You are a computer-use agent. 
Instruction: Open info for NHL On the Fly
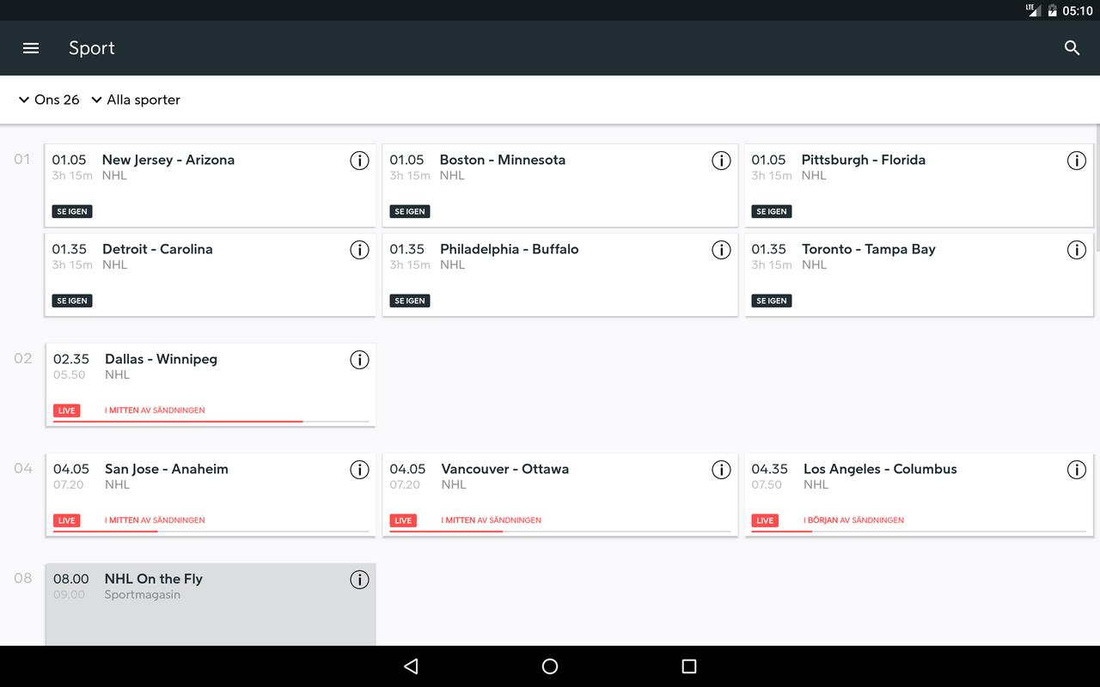pyautogui.click(x=359, y=580)
